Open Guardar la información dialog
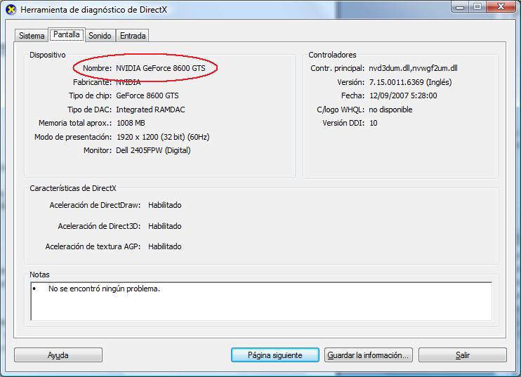Viewport: 521px width, 377px height. click(369, 355)
